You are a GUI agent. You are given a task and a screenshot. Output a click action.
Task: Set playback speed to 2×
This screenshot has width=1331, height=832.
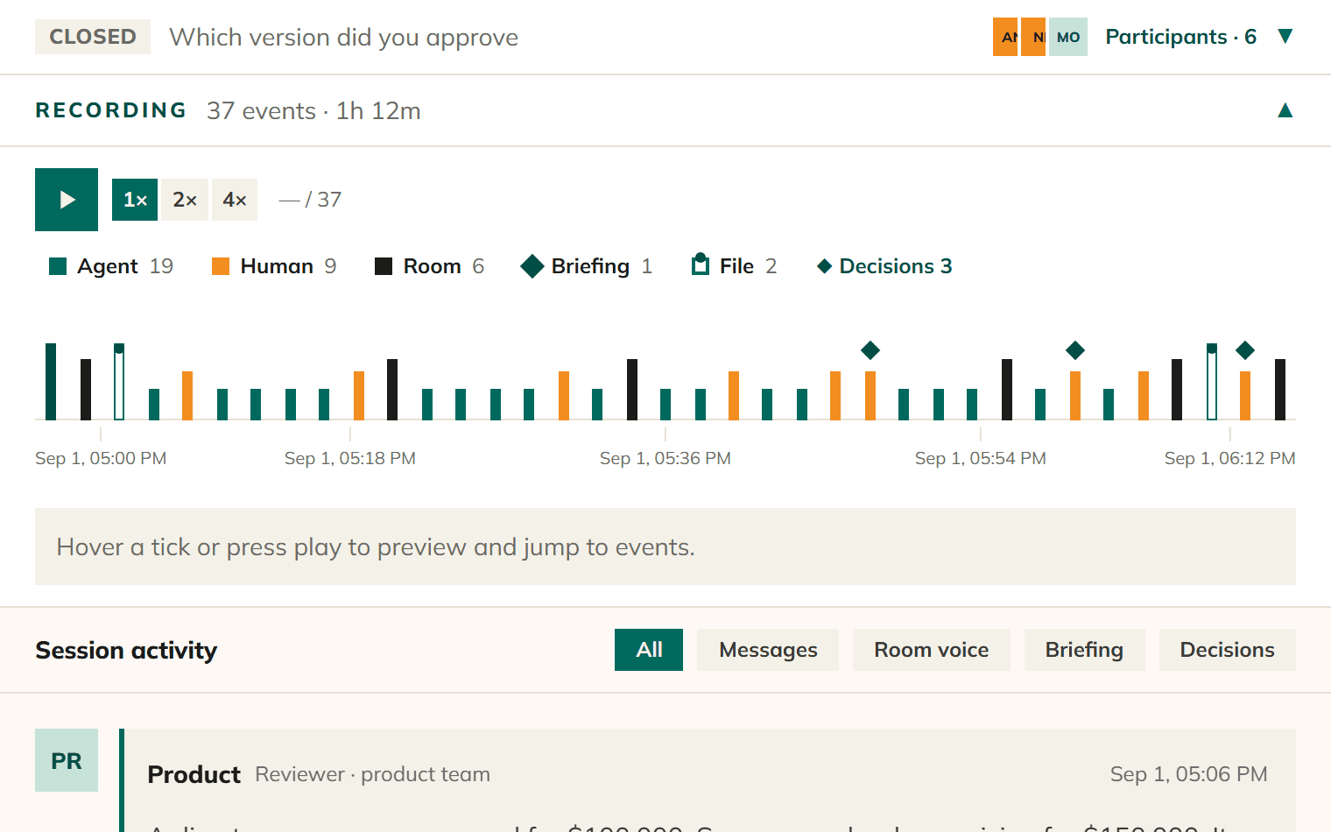pos(185,200)
